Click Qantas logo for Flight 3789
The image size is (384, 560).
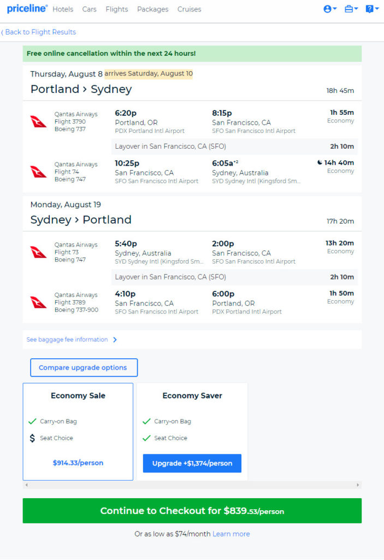[38, 302]
